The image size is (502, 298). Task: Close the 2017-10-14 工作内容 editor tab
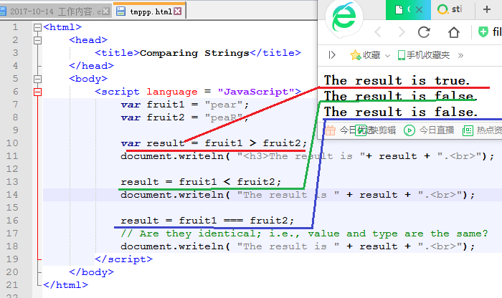click(105, 11)
